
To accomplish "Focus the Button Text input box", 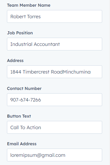I will coord(54,127).
